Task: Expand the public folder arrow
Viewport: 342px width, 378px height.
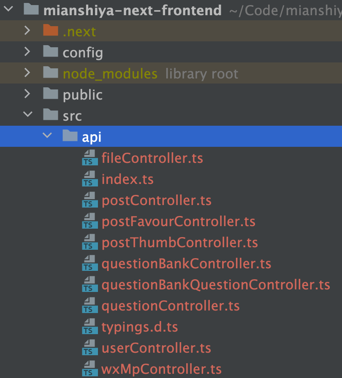Action: pos(27,94)
